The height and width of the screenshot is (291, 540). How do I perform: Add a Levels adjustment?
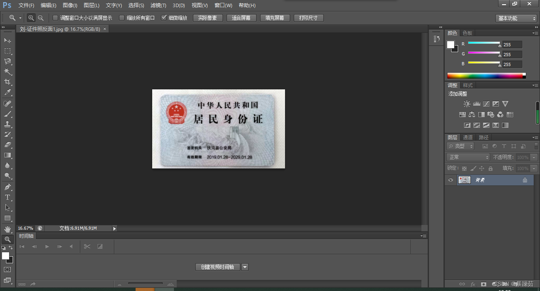pos(476,104)
